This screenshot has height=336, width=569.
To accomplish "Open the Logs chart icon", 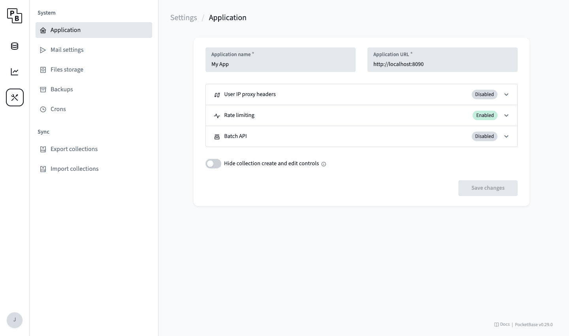I will pos(15,72).
